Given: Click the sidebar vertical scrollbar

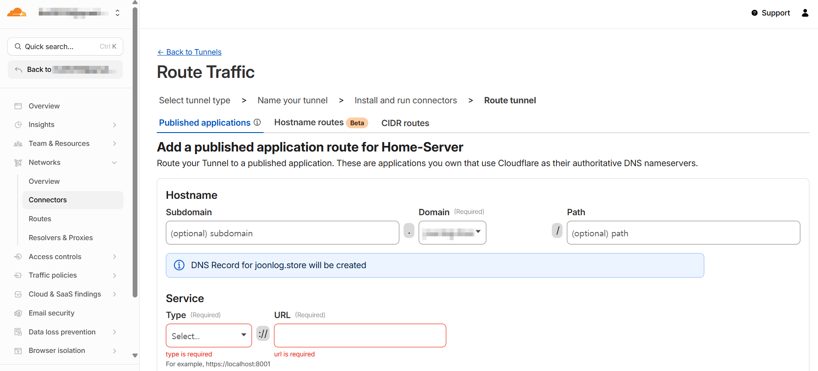Looking at the screenshot, I should pos(135,151).
